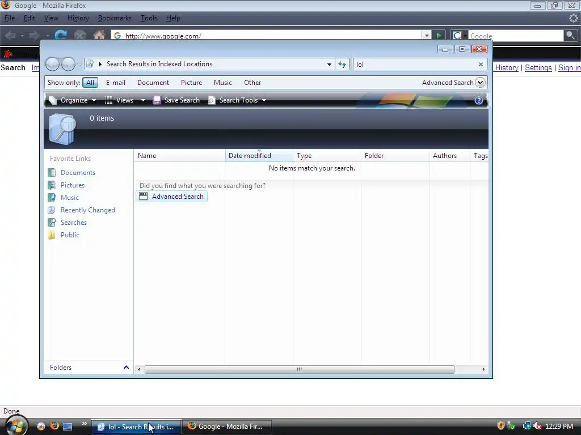Click the Advanced Search button in results

[171, 197]
